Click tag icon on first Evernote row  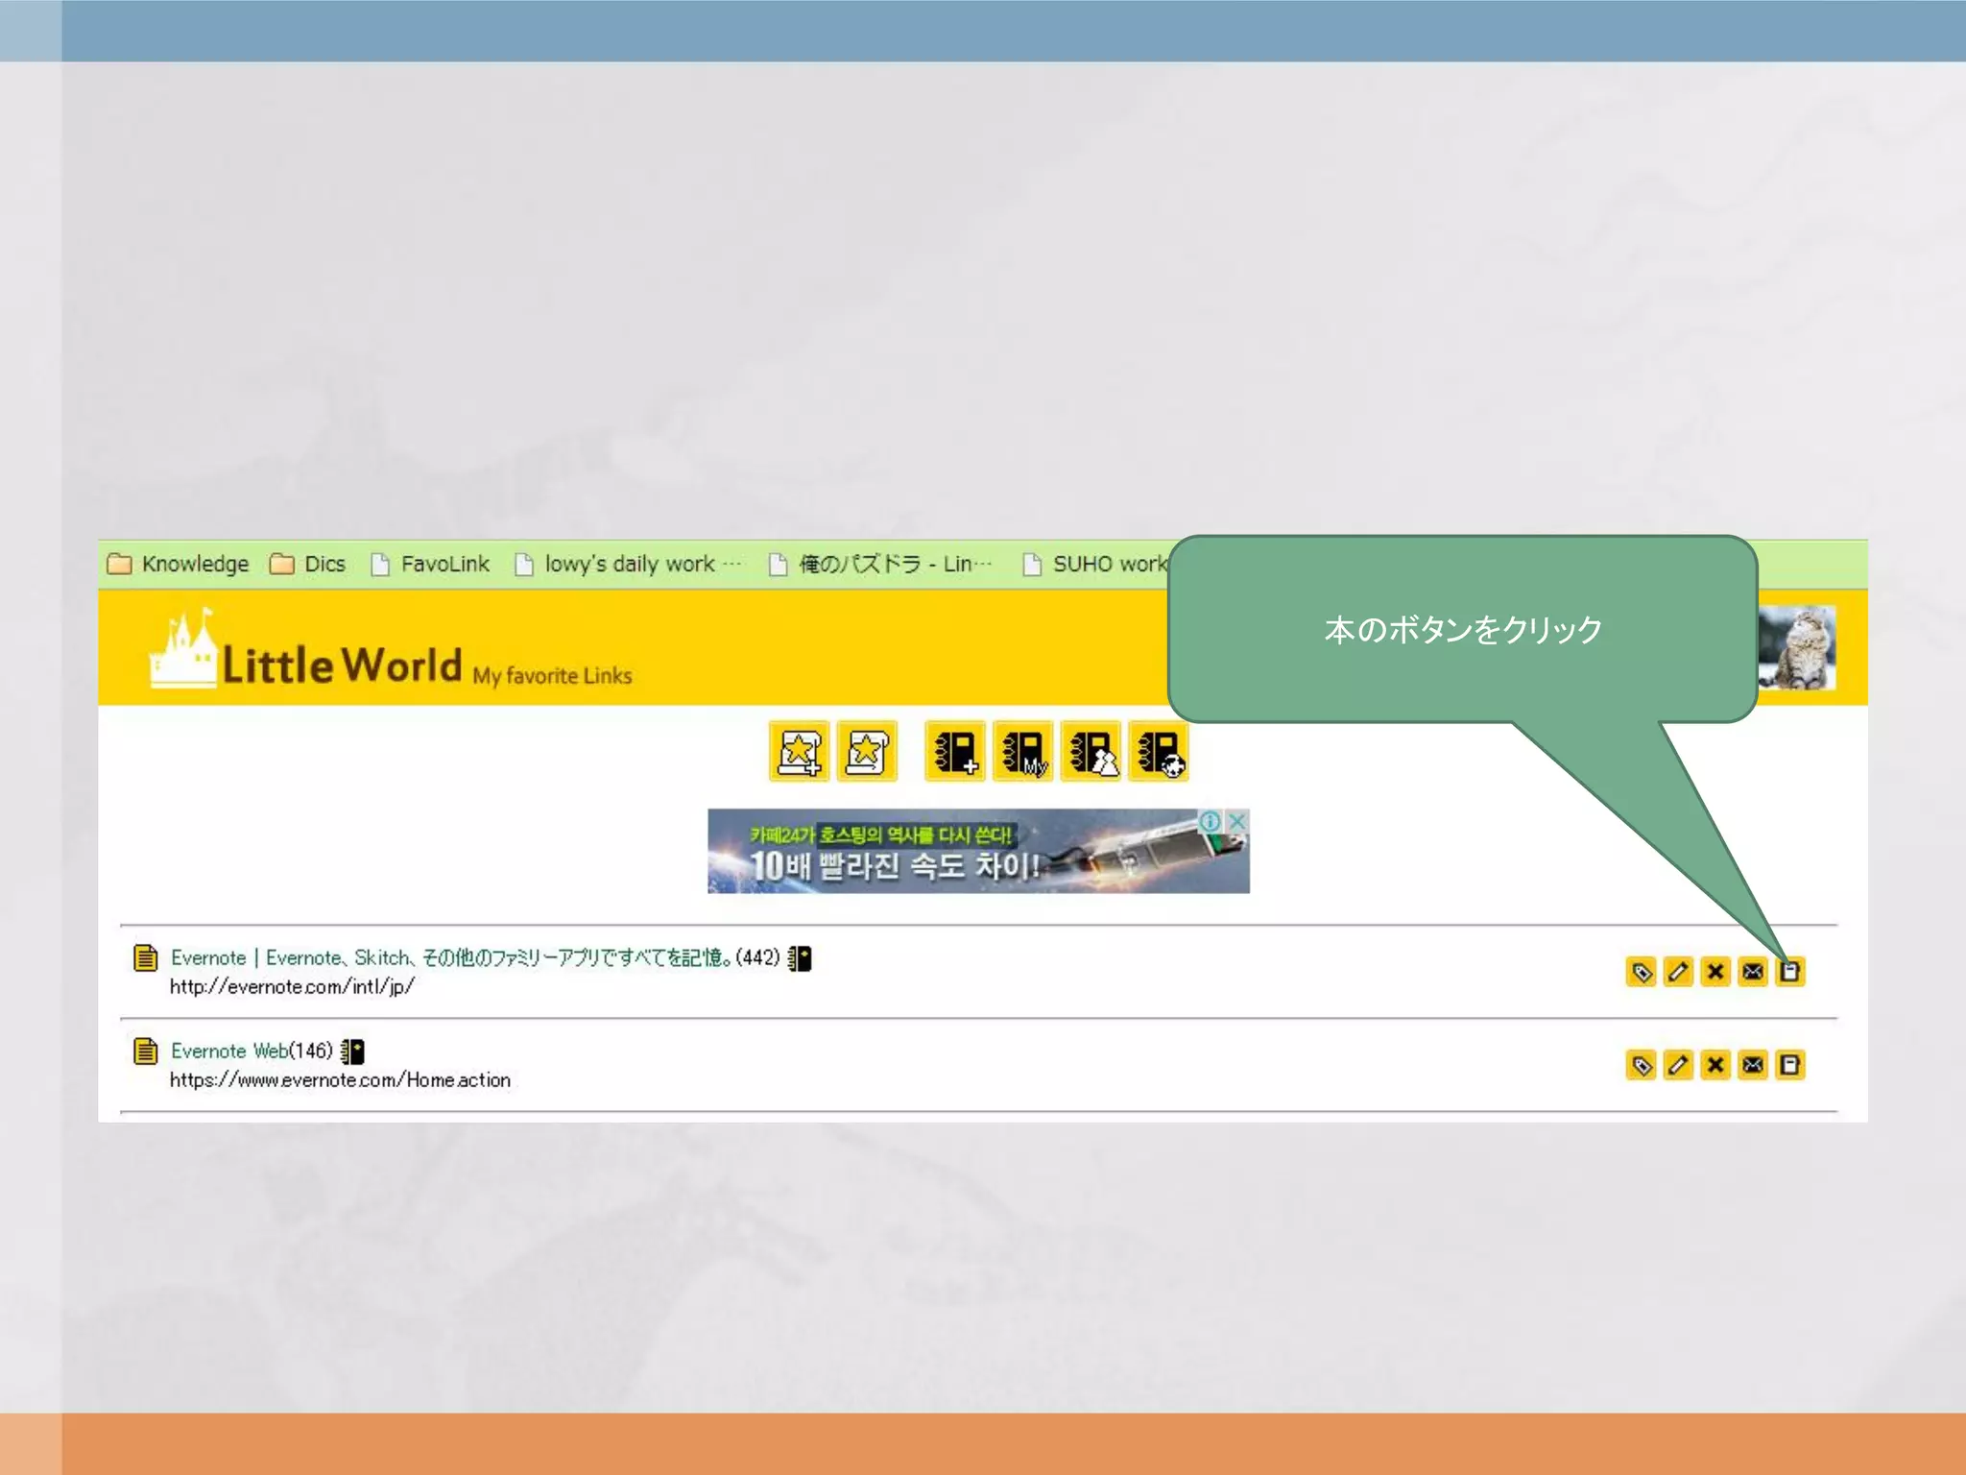(1642, 972)
